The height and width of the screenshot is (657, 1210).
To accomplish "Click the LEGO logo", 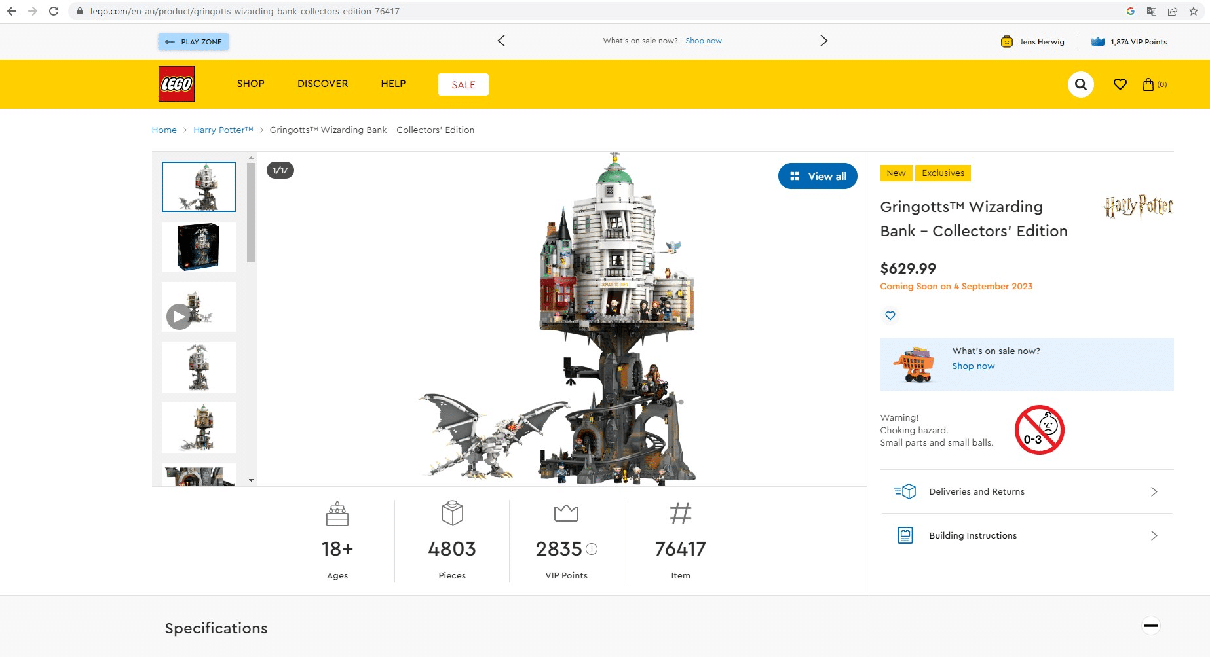I will (176, 84).
